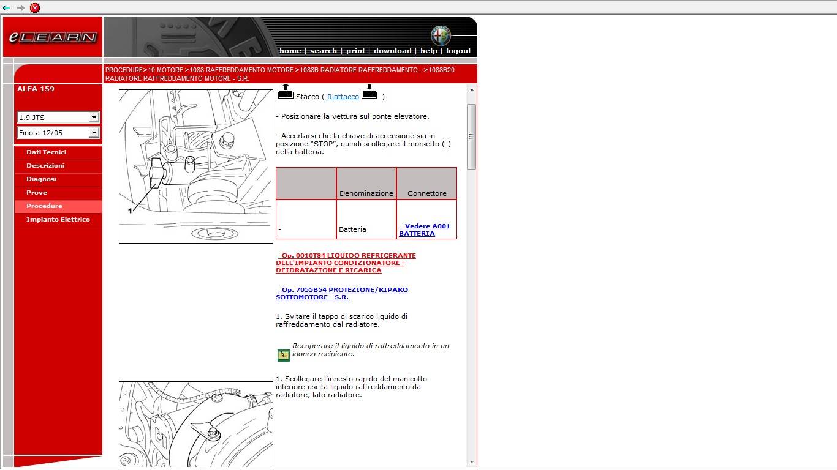Click the content scrollbar down arrow
Screen dimensions: 837x470
tap(472, 461)
